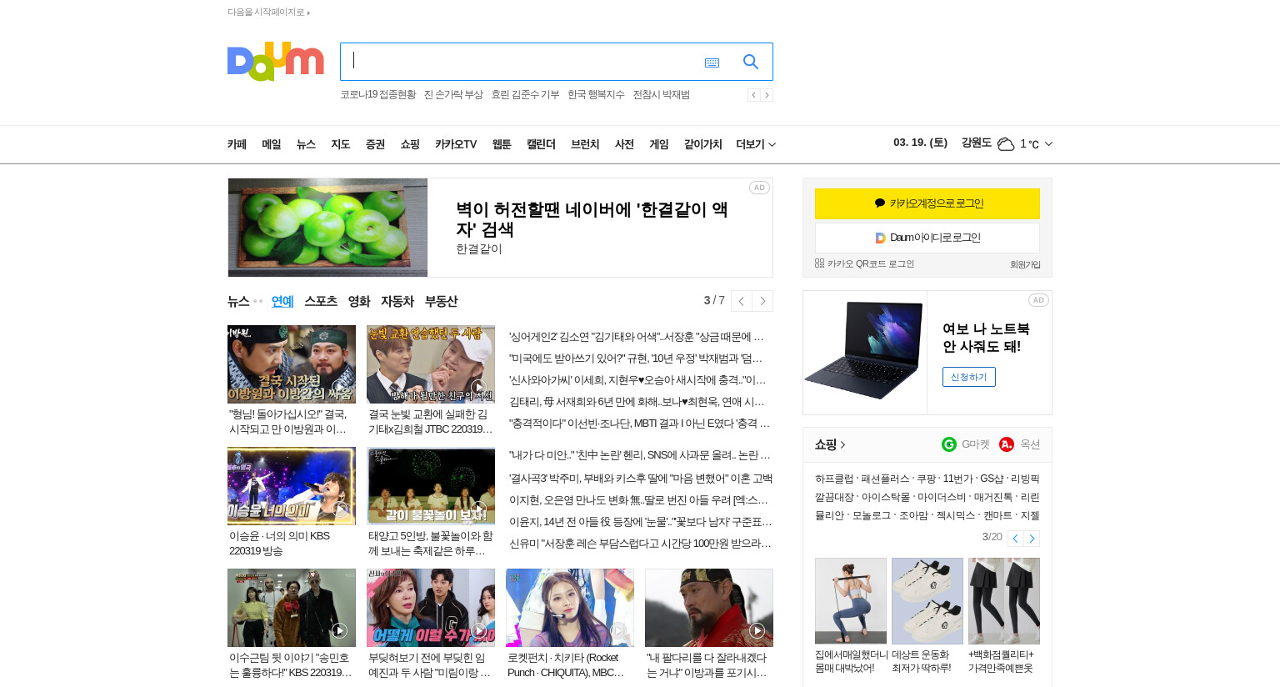Open the 브런치 menu item

point(585,144)
